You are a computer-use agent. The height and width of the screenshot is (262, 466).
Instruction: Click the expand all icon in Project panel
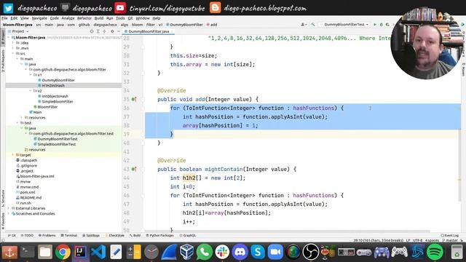[x=98, y=31]
